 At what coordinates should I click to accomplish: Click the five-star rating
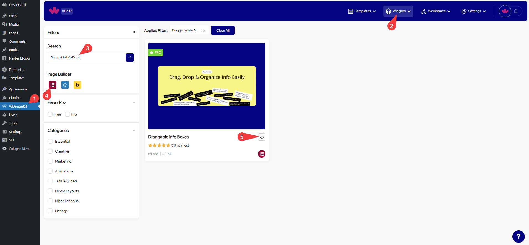point(159,145)
